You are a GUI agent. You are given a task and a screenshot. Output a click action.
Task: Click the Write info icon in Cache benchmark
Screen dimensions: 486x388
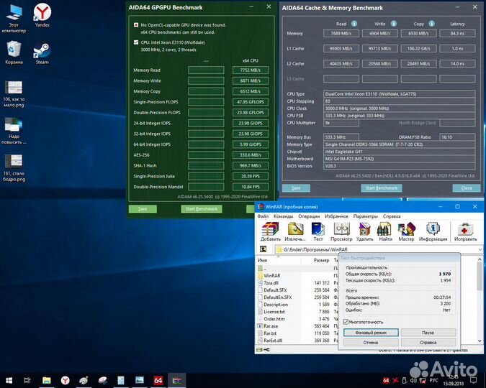click(393, 24)
